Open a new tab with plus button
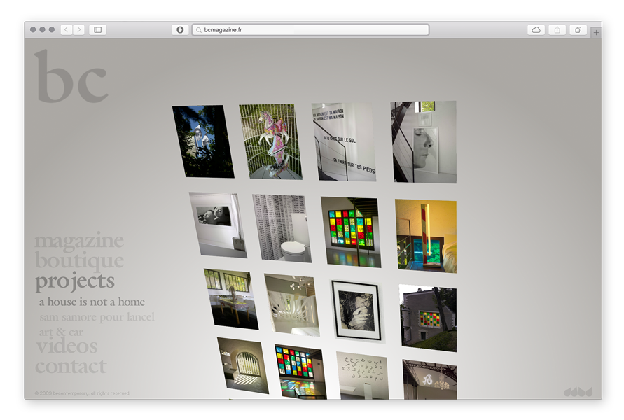This screenshot has width=624, height=420. coord(595,32)
